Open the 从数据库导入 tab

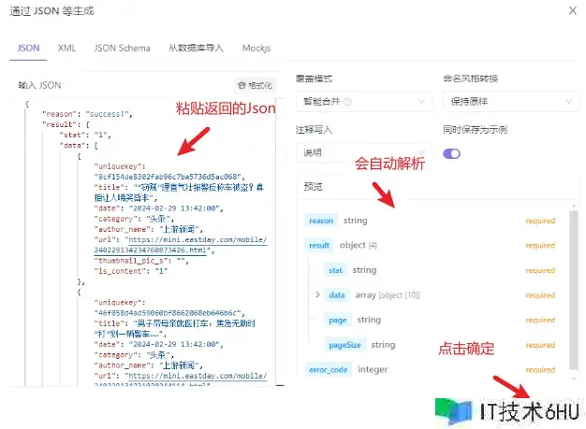tap(195, 47)
